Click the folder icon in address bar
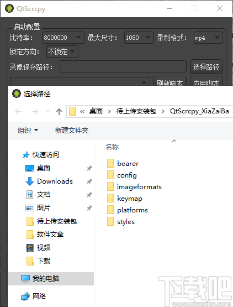Screen dimensions: 233x307 pyautogui.click(x=72, y=111)
